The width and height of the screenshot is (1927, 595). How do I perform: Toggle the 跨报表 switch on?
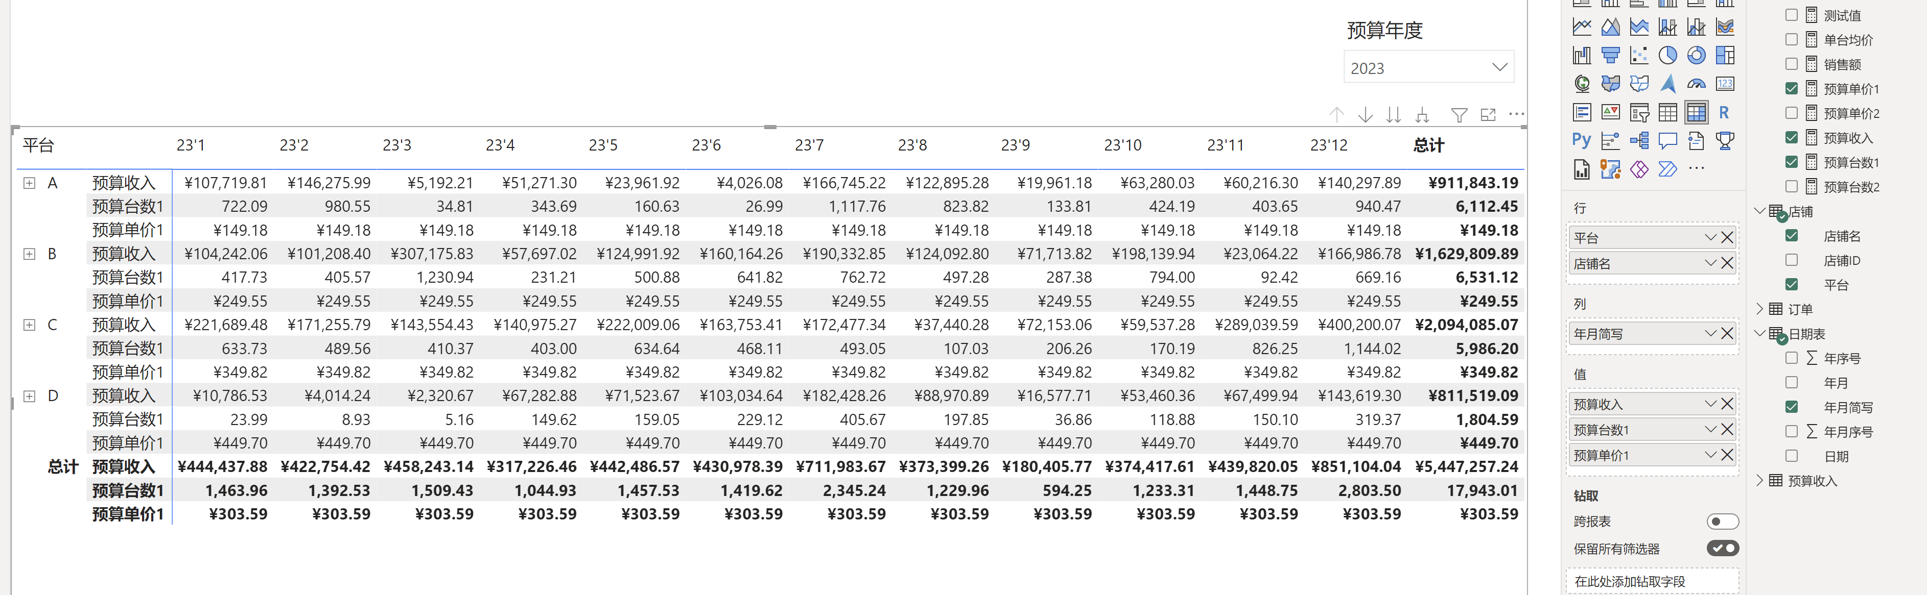1722,521
